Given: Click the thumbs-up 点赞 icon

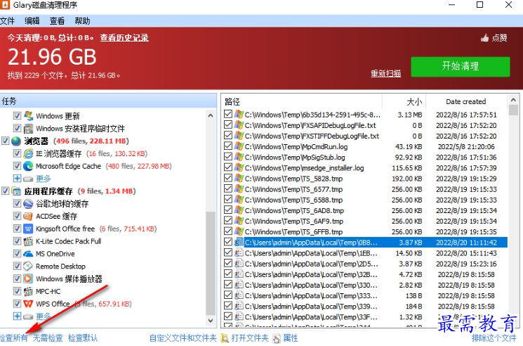Looking at the screenshot, I should 484,38.
